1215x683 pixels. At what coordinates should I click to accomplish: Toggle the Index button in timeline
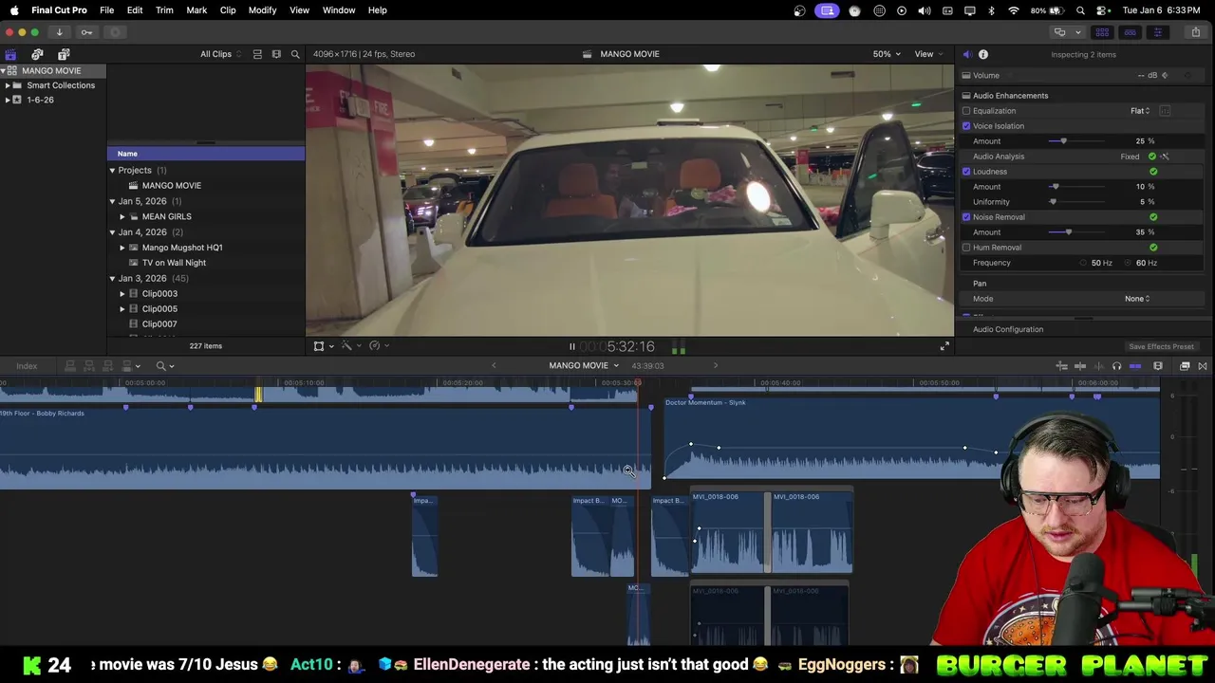(x=27, y=366)
